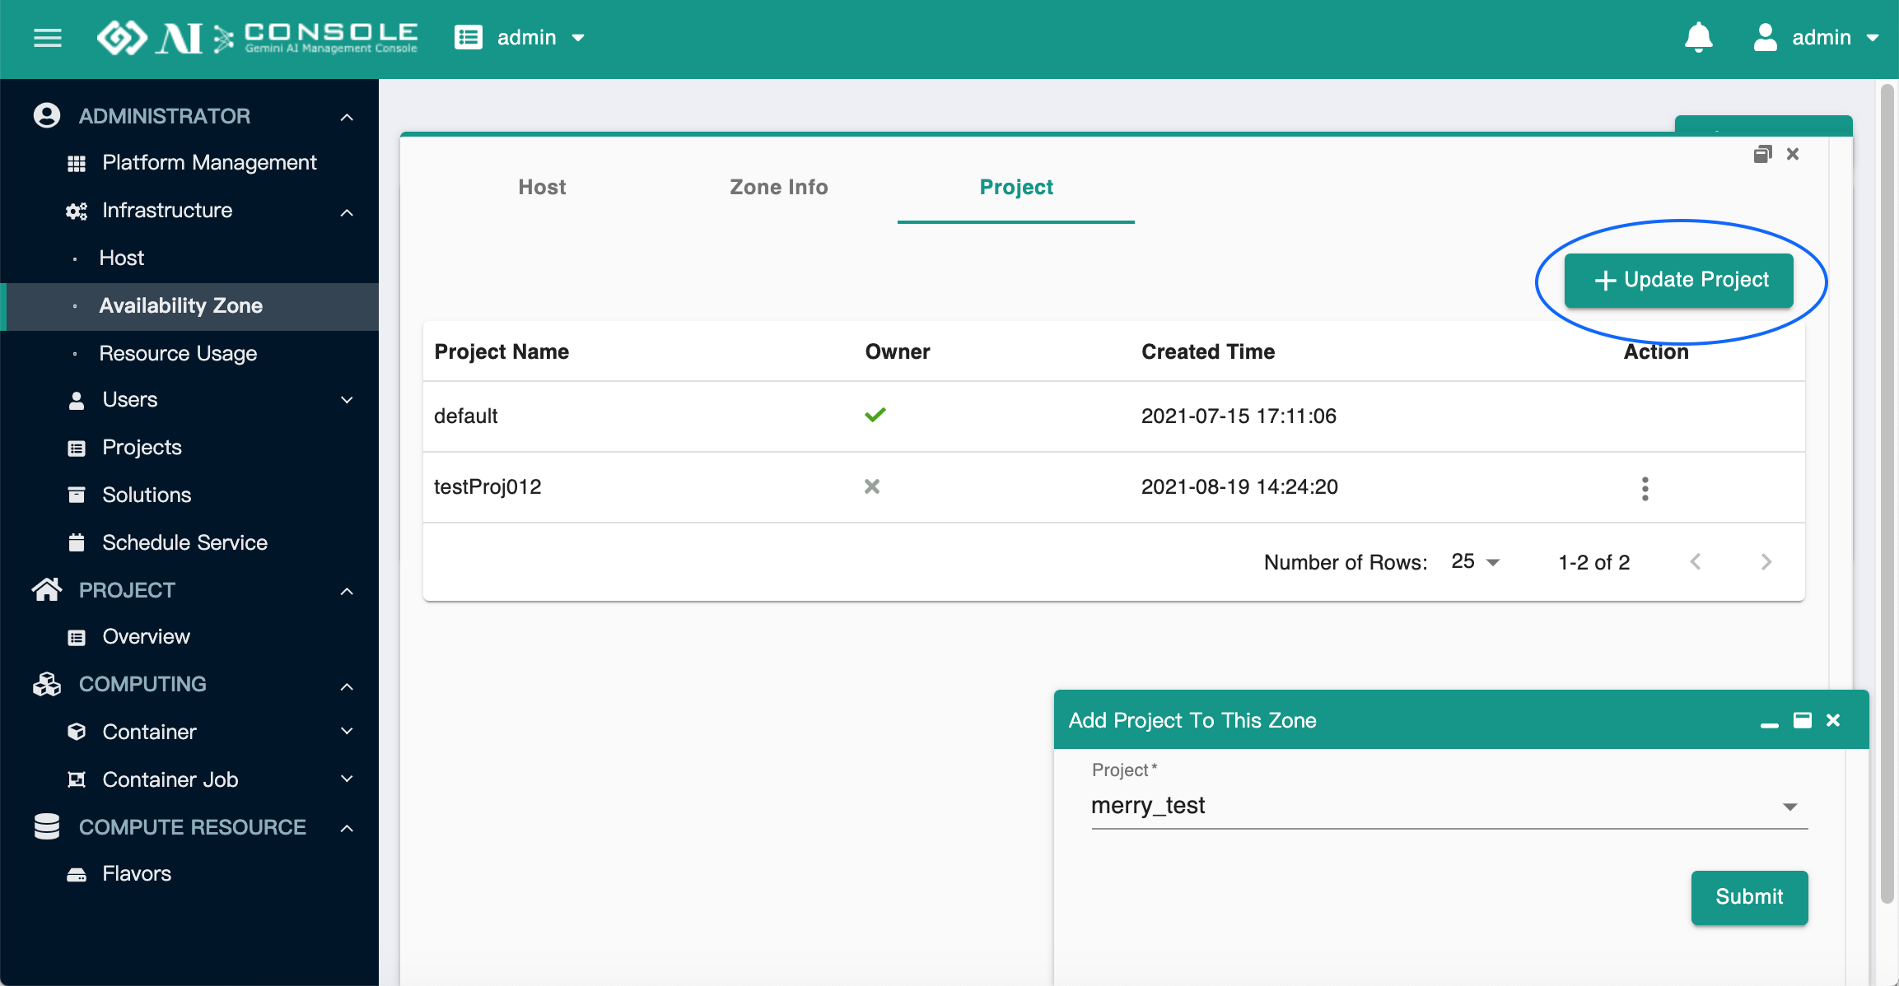Click the 2021-08-19 14:24:20 created time
Screen dimensions: 1899x986
[x=1239, y=487]
